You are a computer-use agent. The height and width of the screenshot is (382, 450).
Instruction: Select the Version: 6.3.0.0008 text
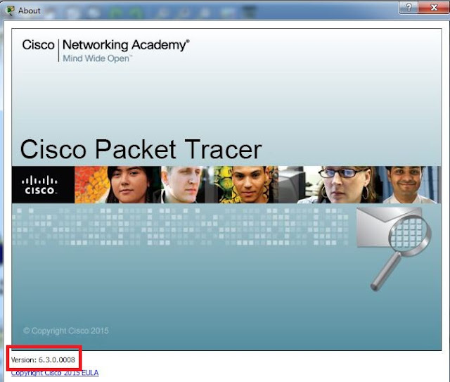[43, 359]
